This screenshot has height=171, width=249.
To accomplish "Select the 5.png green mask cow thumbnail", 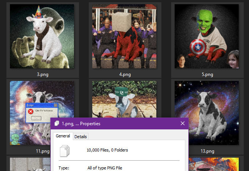I will pyautogui.click(x=207, y=36).
